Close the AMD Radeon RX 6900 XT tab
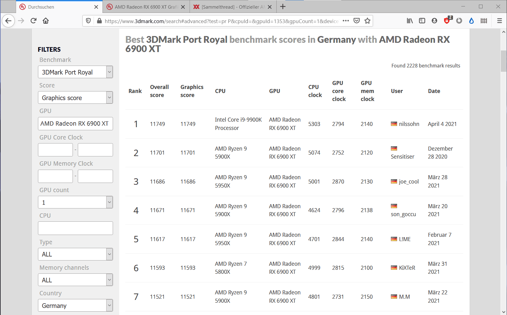 pos(183,7)
